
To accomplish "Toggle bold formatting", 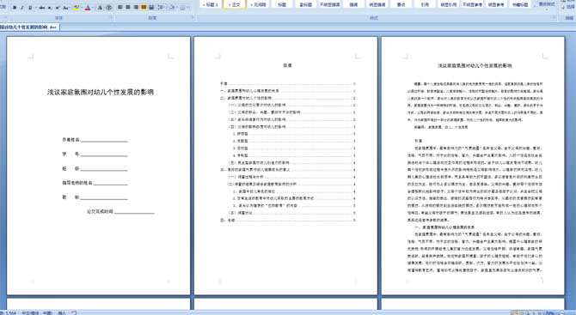I will click(x=15, y=8).
